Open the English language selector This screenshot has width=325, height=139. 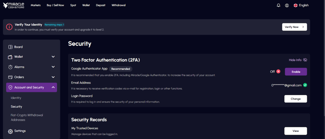click(301, 5)
